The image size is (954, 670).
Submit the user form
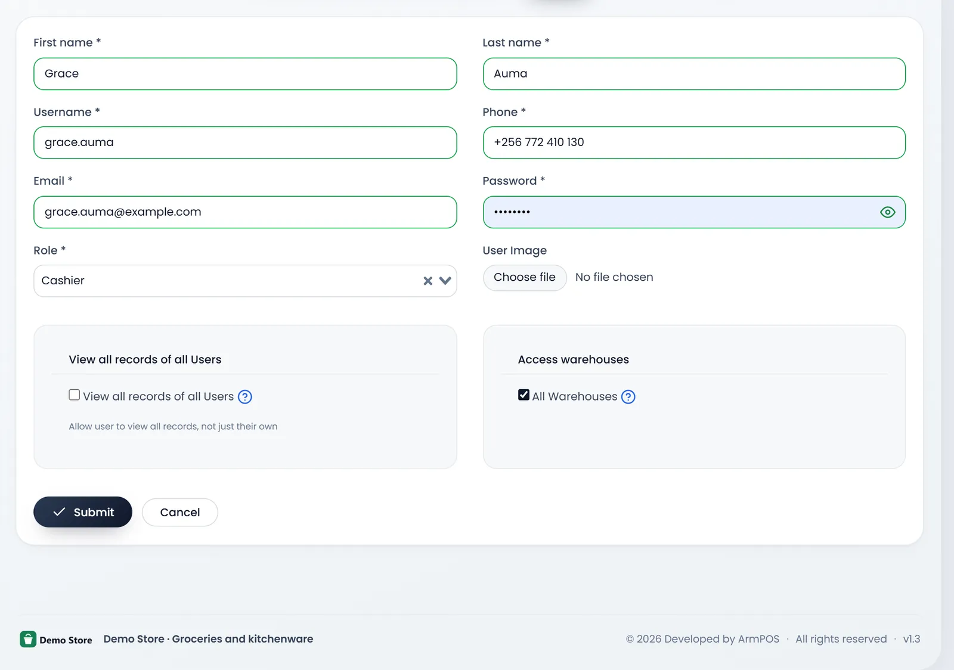pos(83,512)
